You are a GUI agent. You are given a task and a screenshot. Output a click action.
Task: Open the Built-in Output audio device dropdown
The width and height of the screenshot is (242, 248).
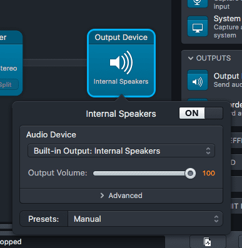coord(121,151)
